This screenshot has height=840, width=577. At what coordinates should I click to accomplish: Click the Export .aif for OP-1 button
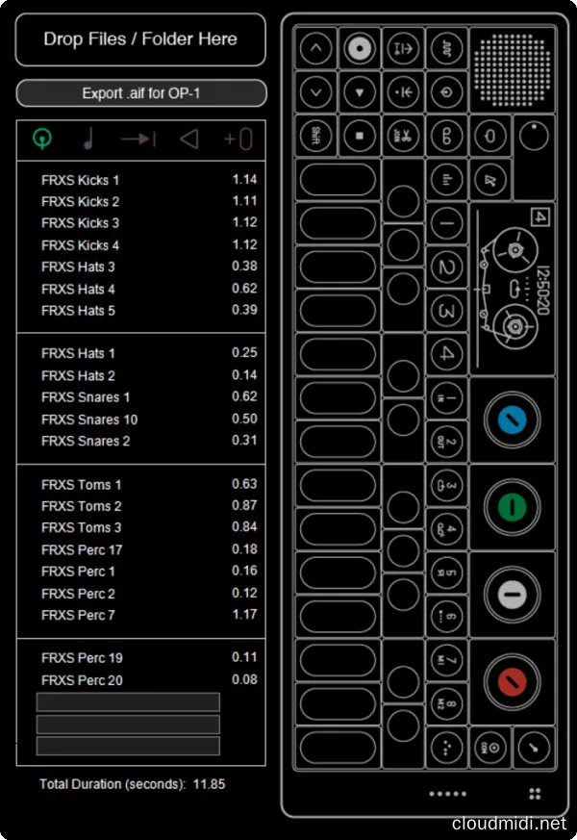[x=141, y=93]
